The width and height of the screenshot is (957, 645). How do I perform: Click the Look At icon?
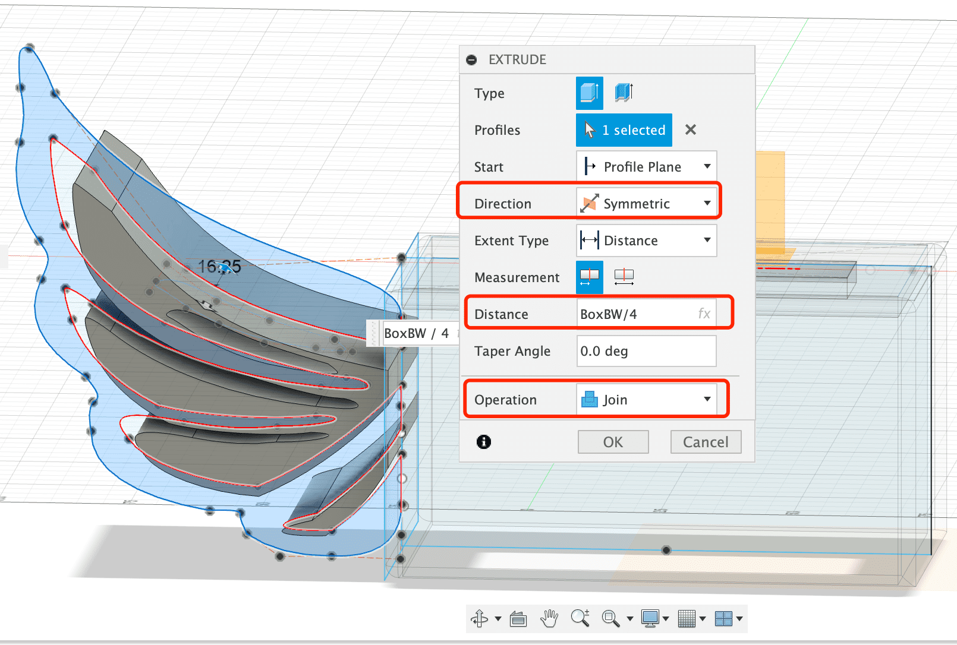point(518,619)
